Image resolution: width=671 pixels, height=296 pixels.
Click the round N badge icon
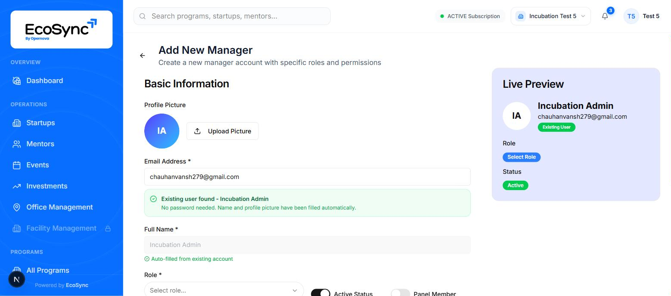click(x=17, y=279)
